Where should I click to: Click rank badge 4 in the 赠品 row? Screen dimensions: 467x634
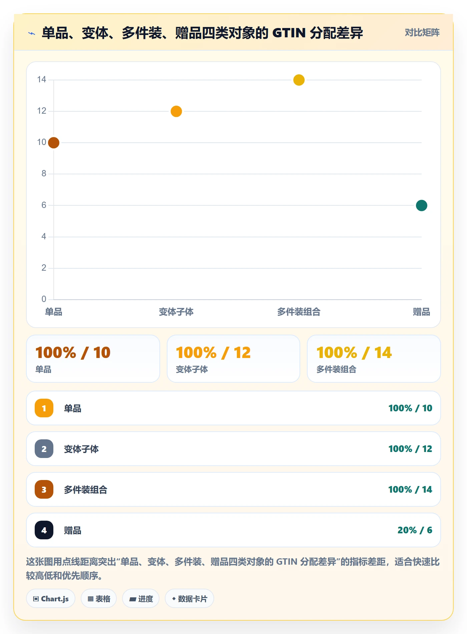point(44,530)
